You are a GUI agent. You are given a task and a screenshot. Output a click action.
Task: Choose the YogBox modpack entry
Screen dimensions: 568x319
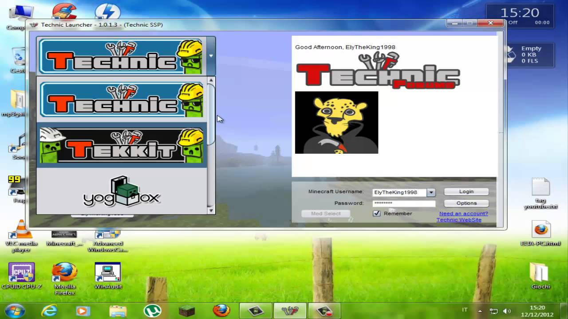coord(121,191)
